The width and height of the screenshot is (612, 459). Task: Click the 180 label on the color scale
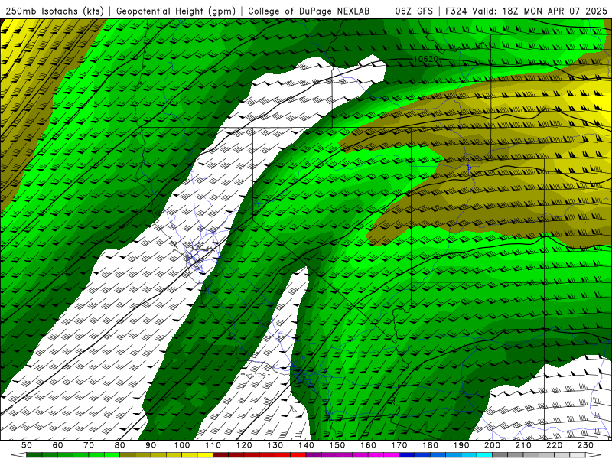(430, 445)
